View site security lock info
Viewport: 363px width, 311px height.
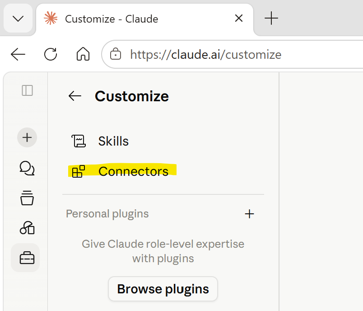pos(116,54)
